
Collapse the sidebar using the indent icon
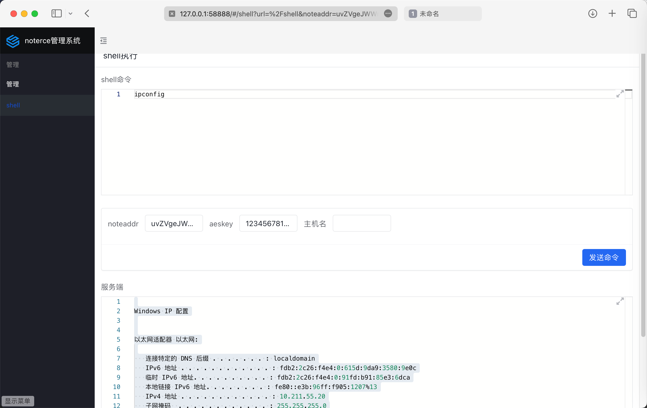click(x=103, y=41)
